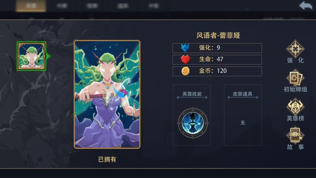
Task: Click the 金币：120 stat row
Action: point(217,71)
